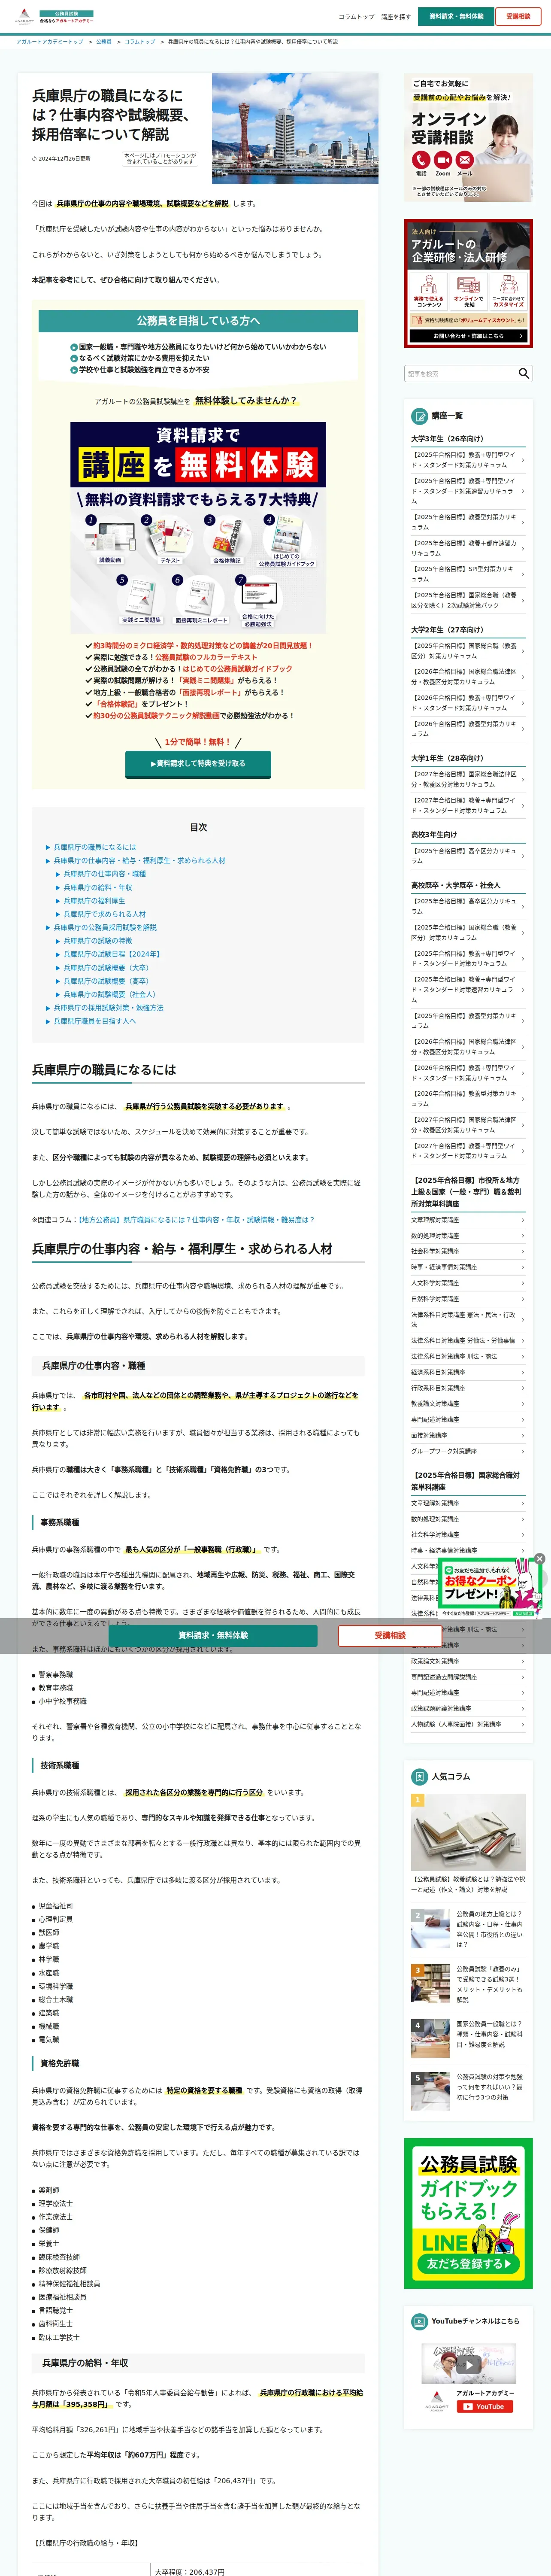551x2576 pixels.
Task: Open the 関連コラム 地方公務員 県庁職員 link
Action: (x=196, y=1220)
